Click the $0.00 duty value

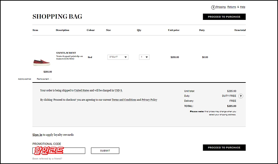pyautogui.click(x=205, y=57)
